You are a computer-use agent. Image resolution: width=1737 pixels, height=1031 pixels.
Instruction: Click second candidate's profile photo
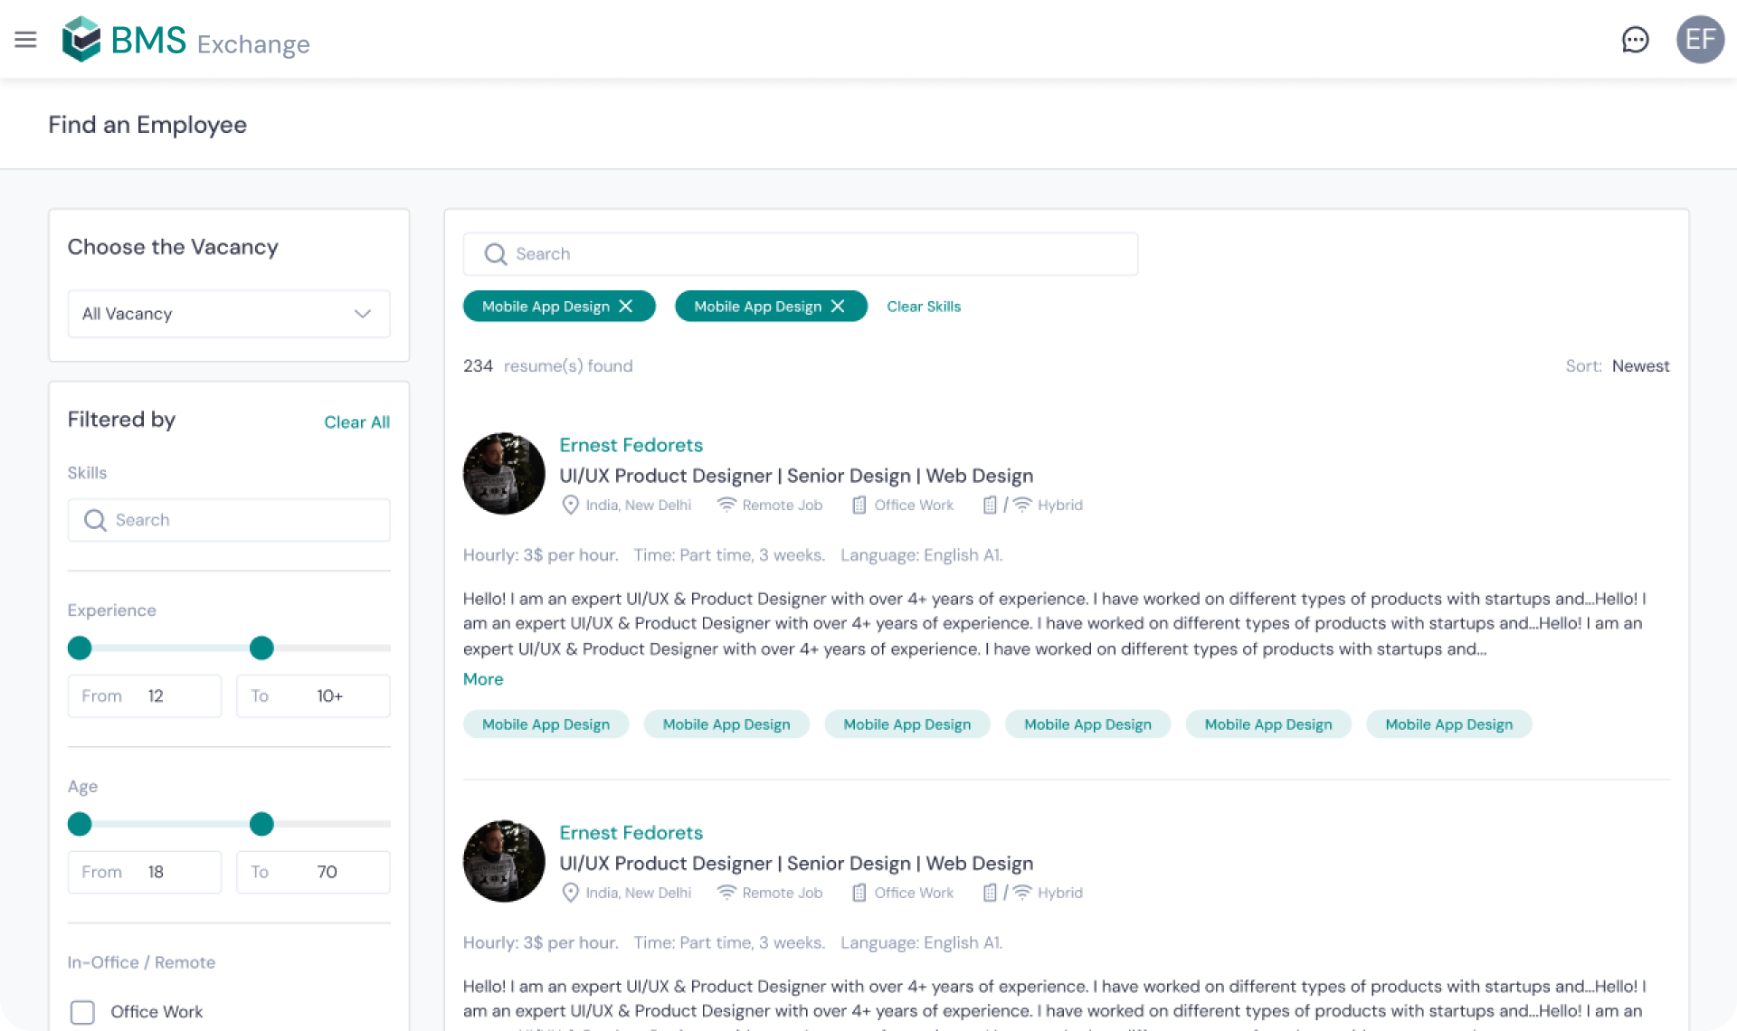[x=504, y=861]
